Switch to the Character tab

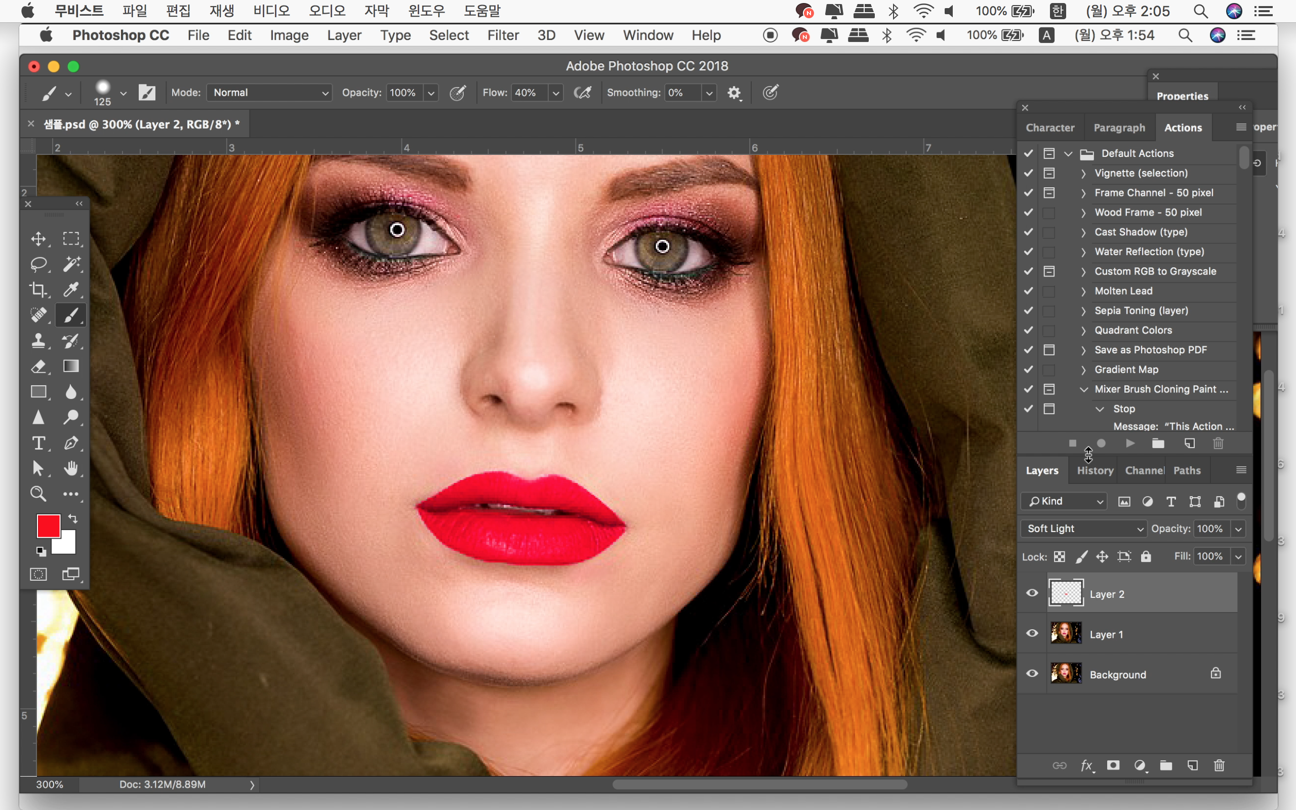point(1049,128)
